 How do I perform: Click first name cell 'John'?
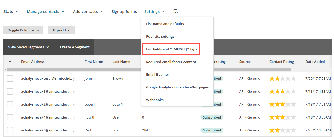(x=88, y=78)
